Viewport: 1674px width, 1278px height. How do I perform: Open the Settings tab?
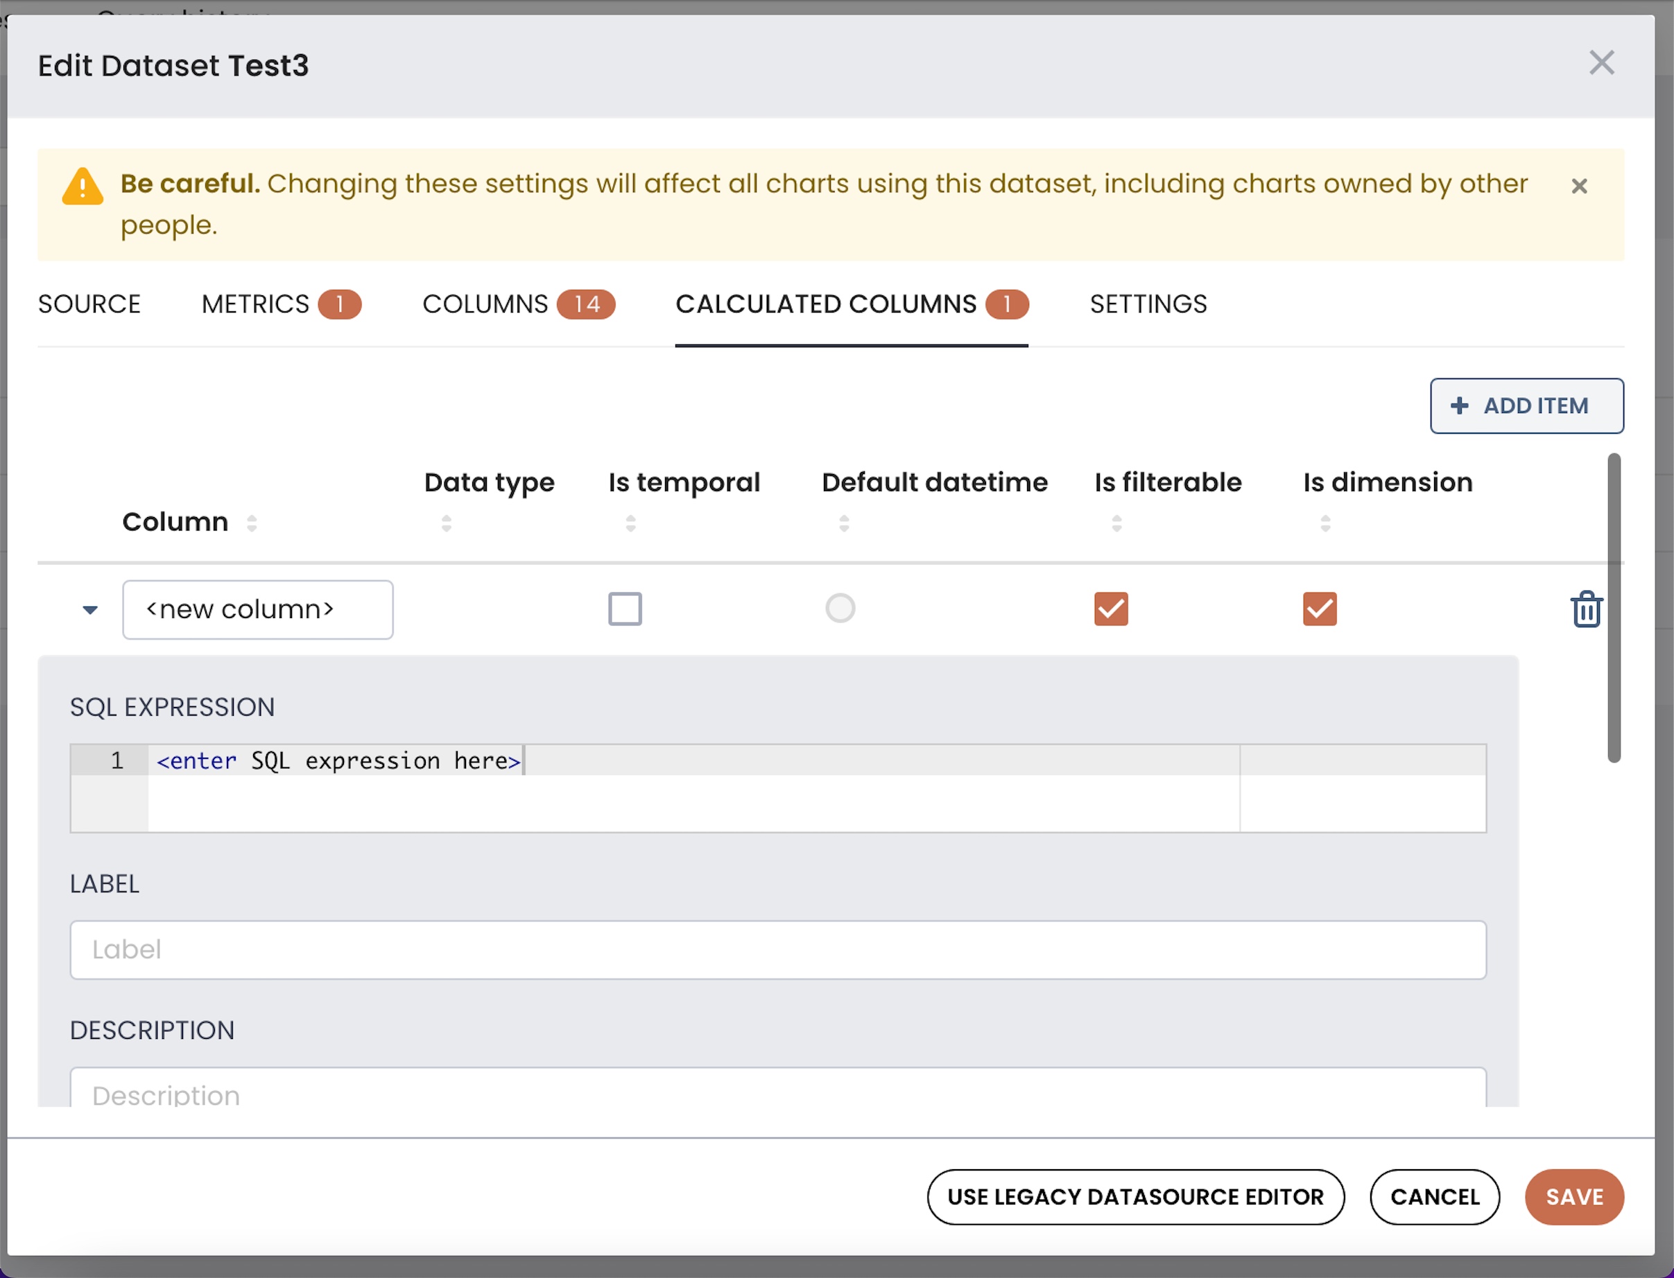click(1148, 304)
